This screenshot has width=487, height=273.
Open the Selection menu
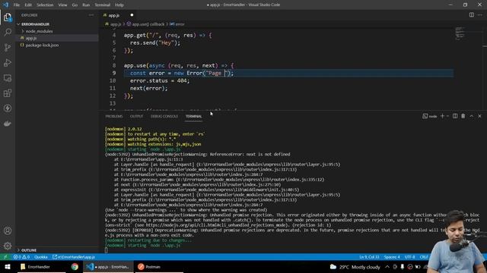(x=45, y=5)
